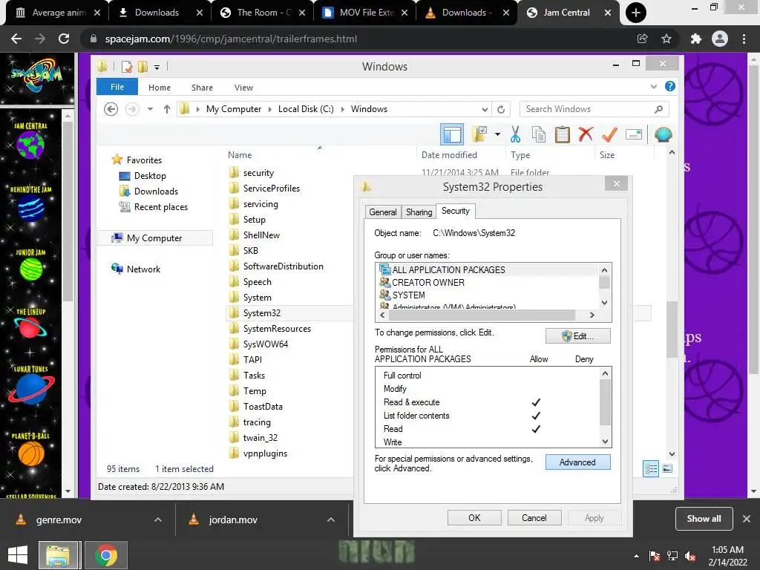Image resolution: width=760 pixels, height=570 pixels.
Task: Open the Quick Access Toolbar customize dropdown
Action: (x=157, y=68)
